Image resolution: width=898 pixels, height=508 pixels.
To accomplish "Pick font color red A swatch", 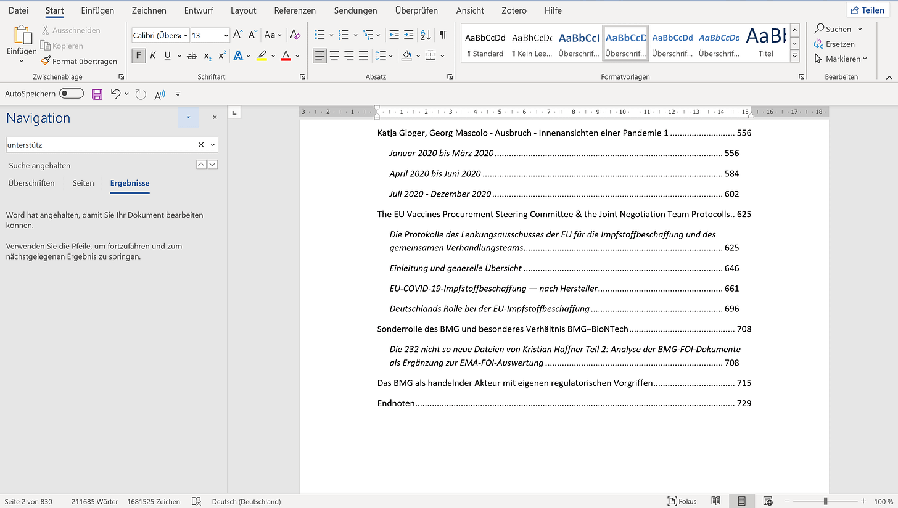I will (x=286, y=55).
